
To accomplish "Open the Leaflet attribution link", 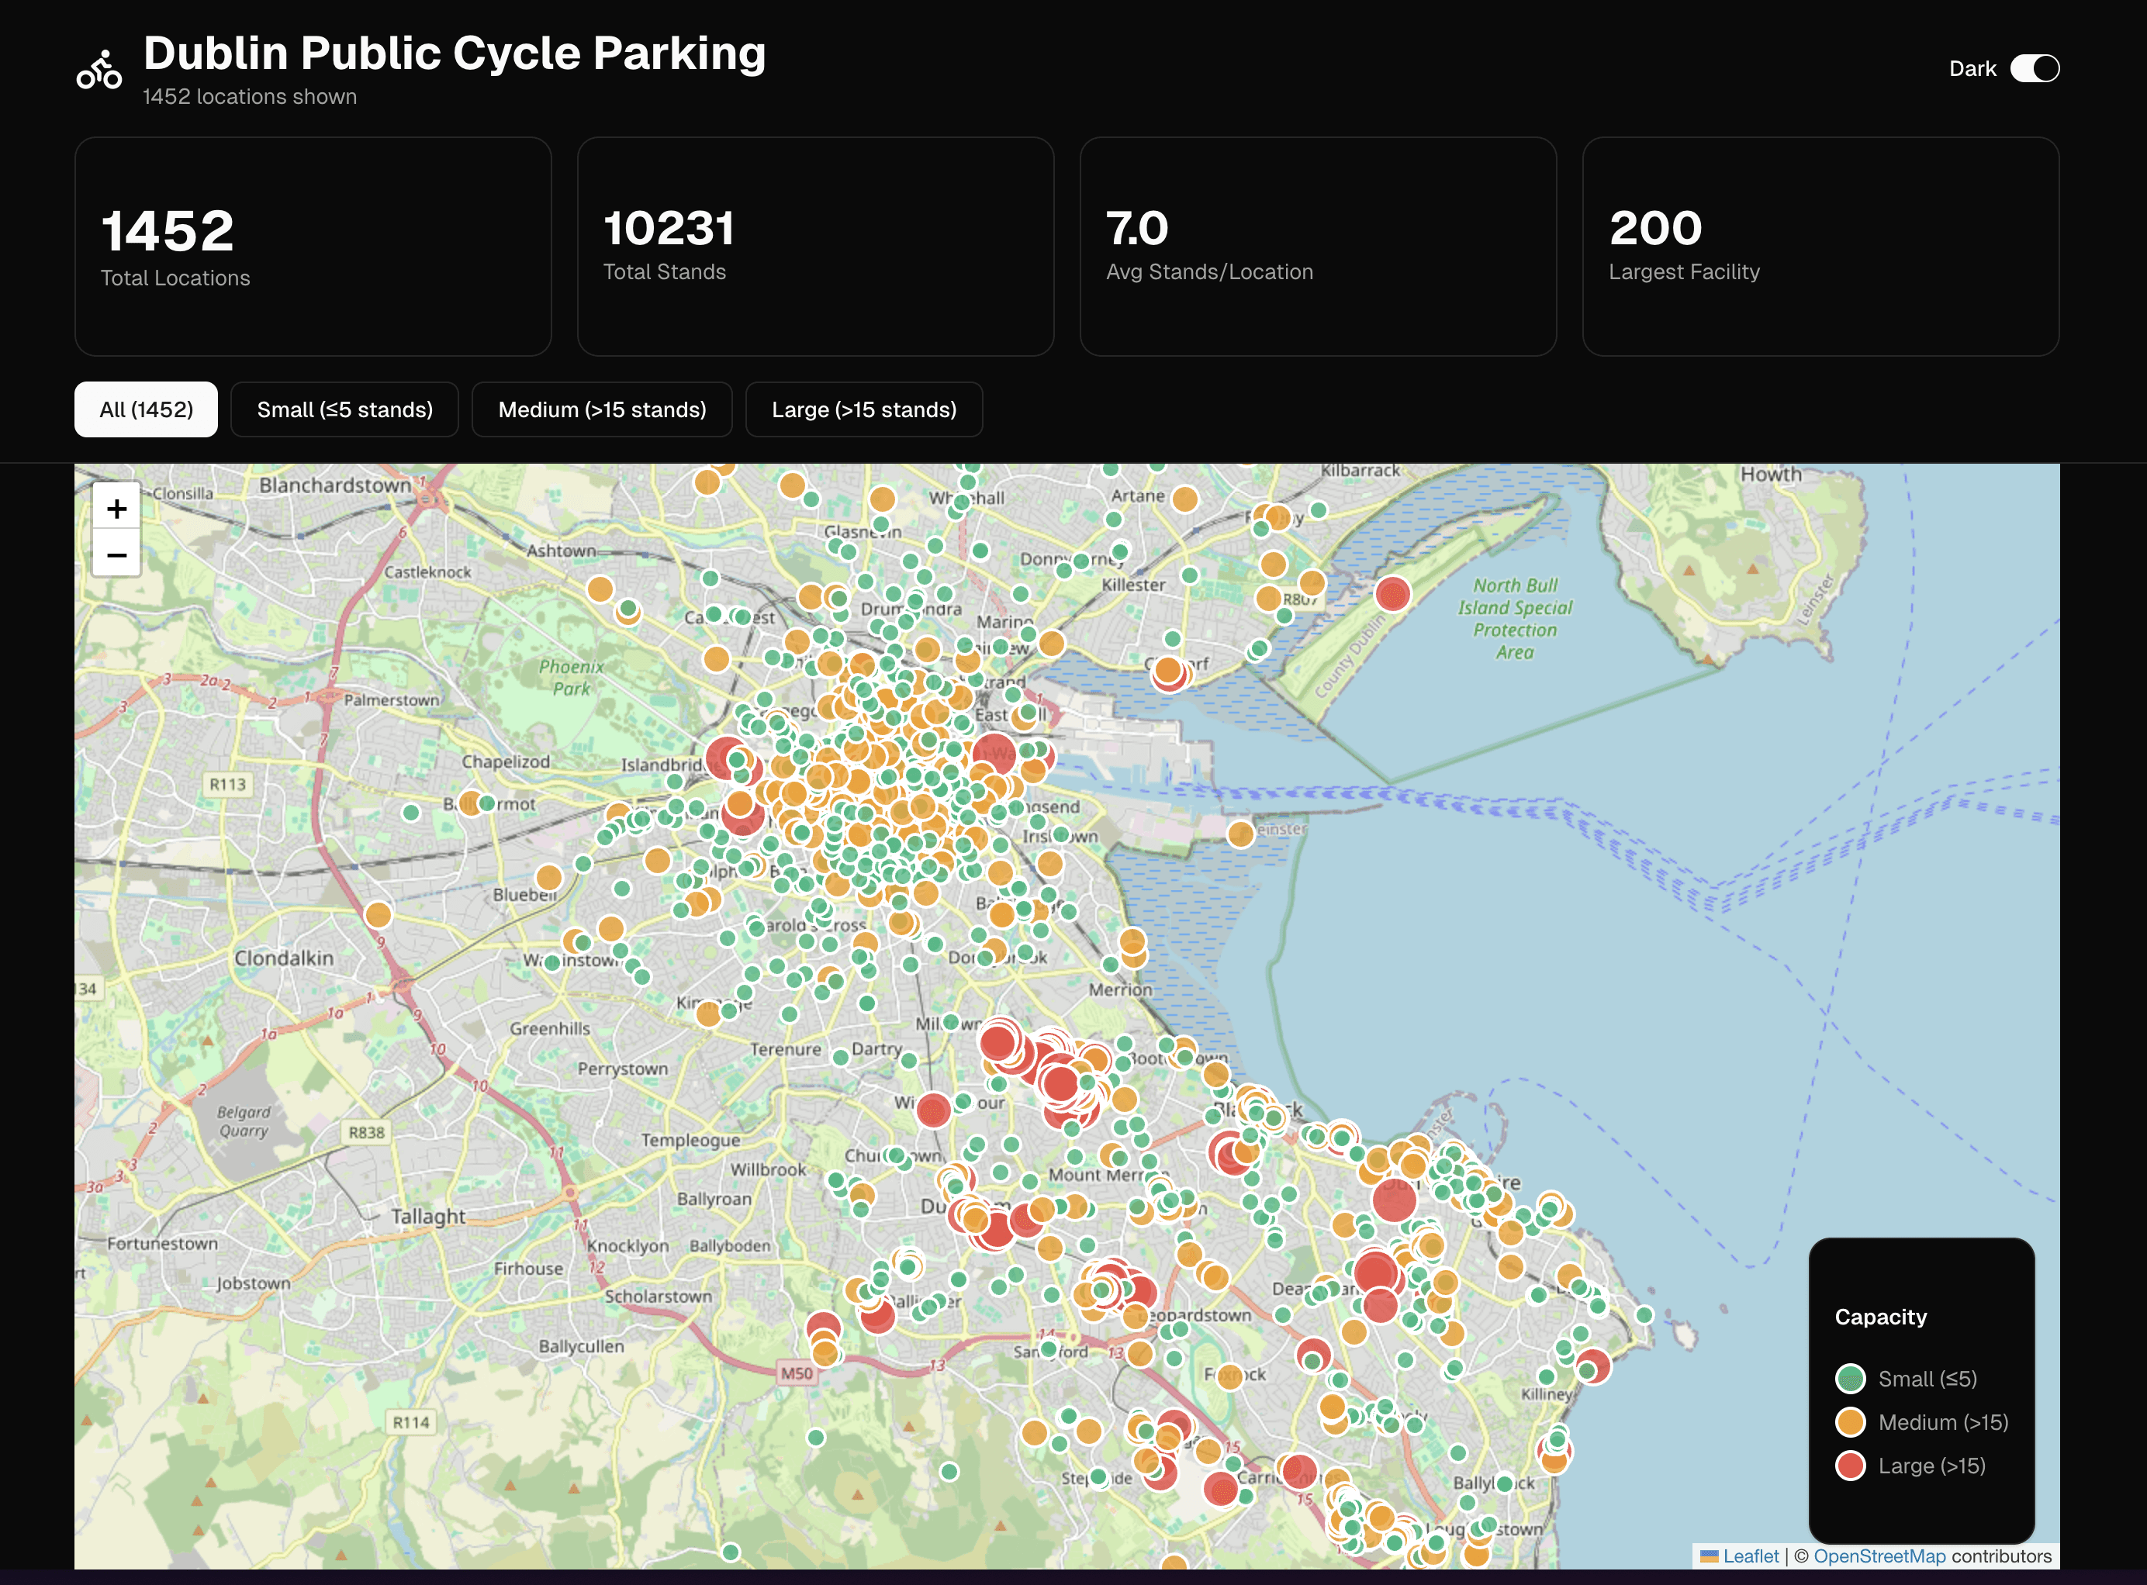I will click(1750, 1556).
